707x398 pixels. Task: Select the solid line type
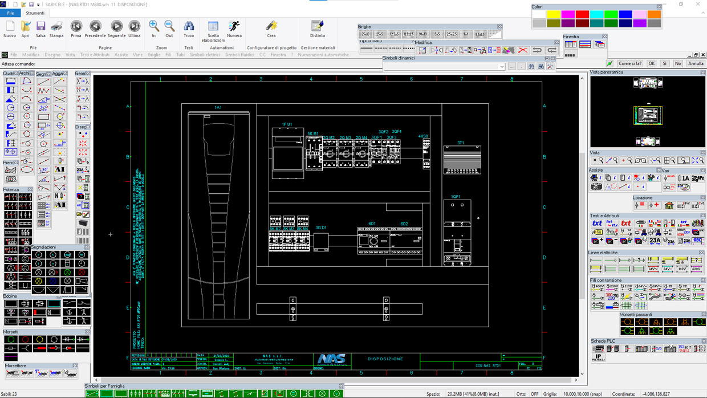tap(366, 50)
